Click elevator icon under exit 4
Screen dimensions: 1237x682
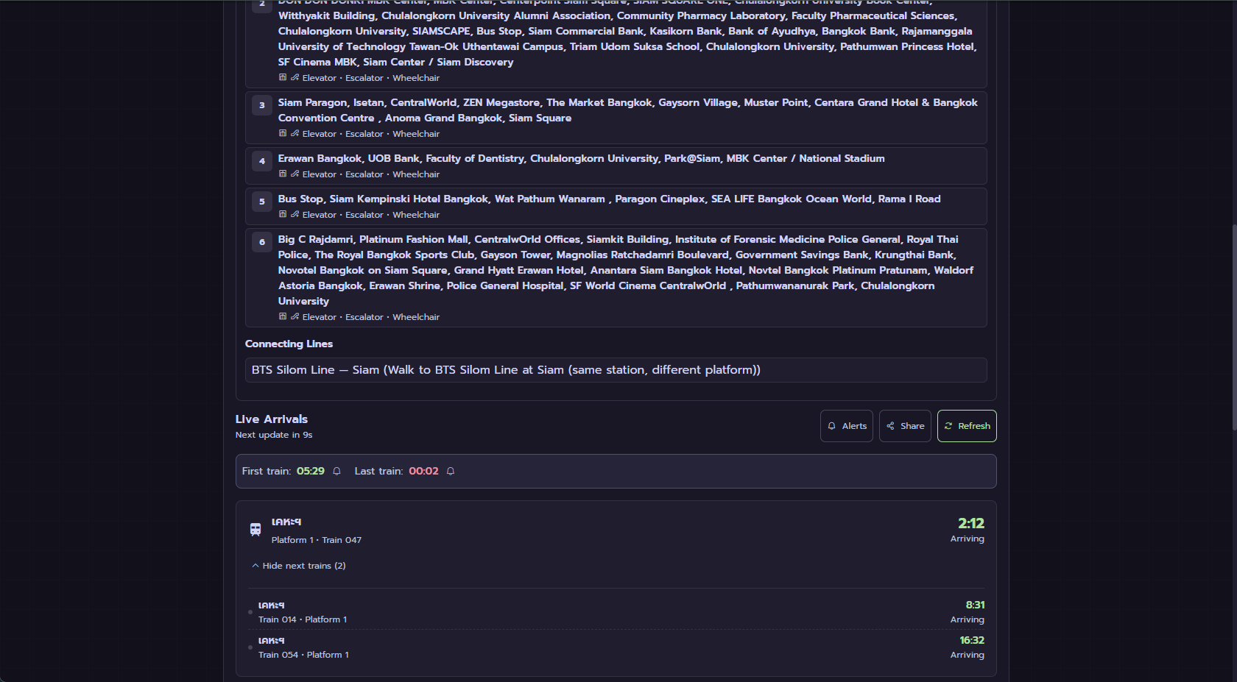click(283, 174)
